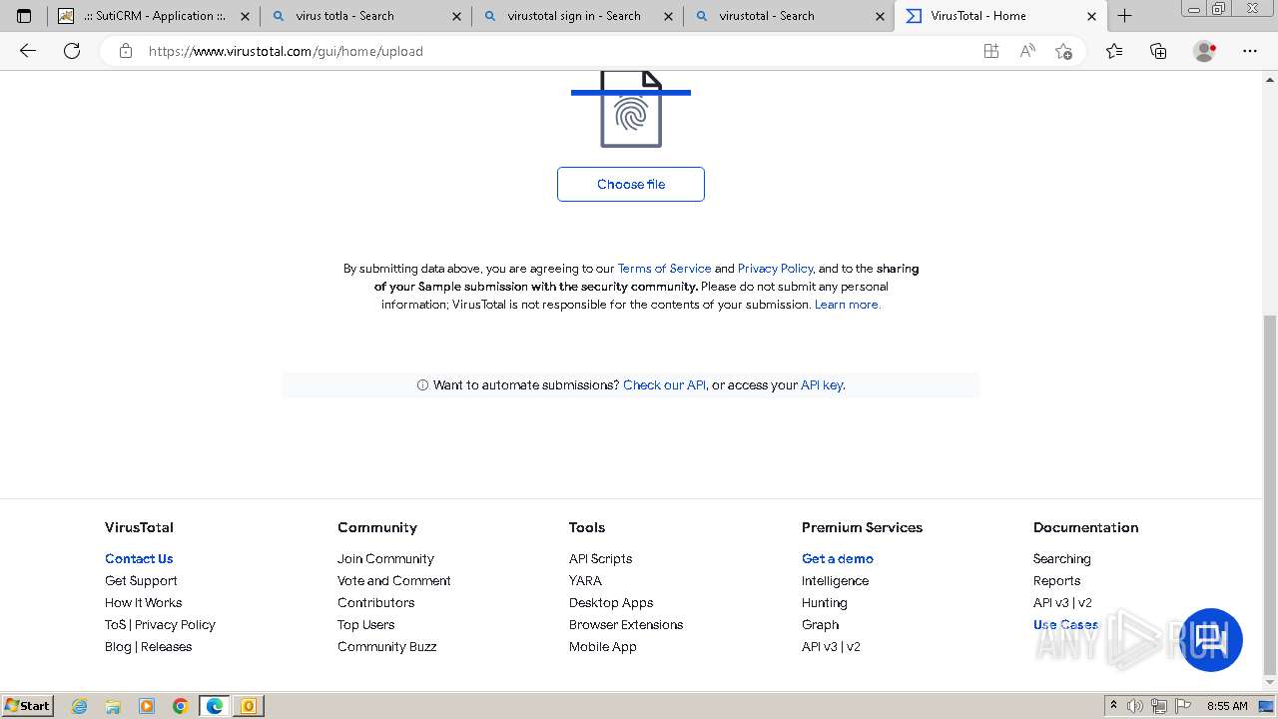Click the browser back arrow
Image resolution: width=1278 pixels, height=719 pixels.
[28, 51]
